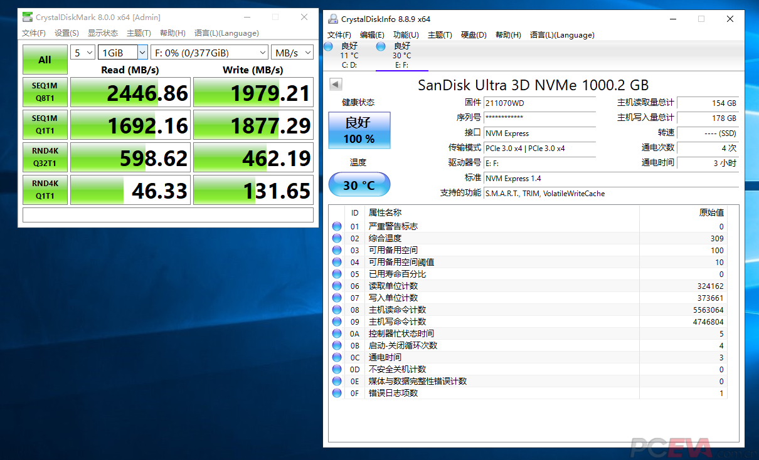Viewport: 759px width, 460px height.
Task: Open the MB/s unit dropdown
Action: pyautogui.click(x=294, y=53)
